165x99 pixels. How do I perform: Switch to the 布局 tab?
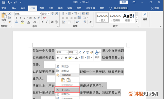[42, 8]
